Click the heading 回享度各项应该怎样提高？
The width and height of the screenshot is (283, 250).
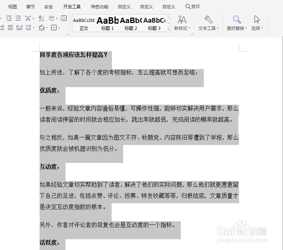pos(74,55)
